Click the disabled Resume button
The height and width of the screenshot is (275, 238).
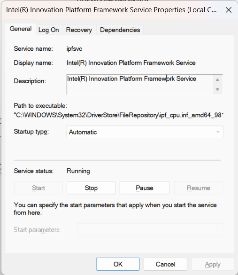199,188
